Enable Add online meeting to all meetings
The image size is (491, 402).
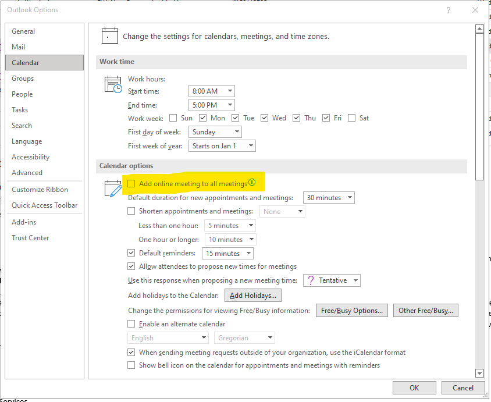pyautogui.click(x=131, y=183)
